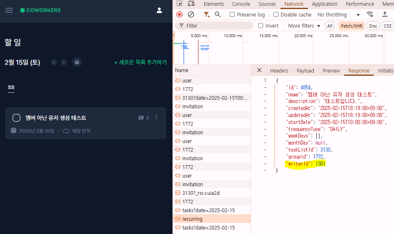Go to the next date with the right arrow
The width and height of the screenshot is (394, 234).
pyautogui.click(x=64, y=62)
